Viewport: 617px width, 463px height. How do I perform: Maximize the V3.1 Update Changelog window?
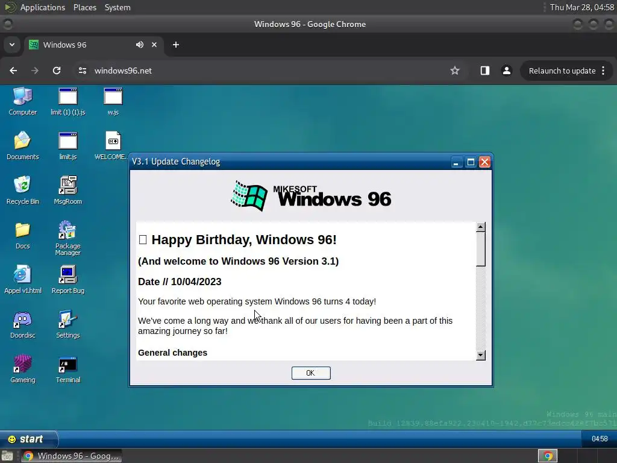pyautogui.click(x=471, y=162)
